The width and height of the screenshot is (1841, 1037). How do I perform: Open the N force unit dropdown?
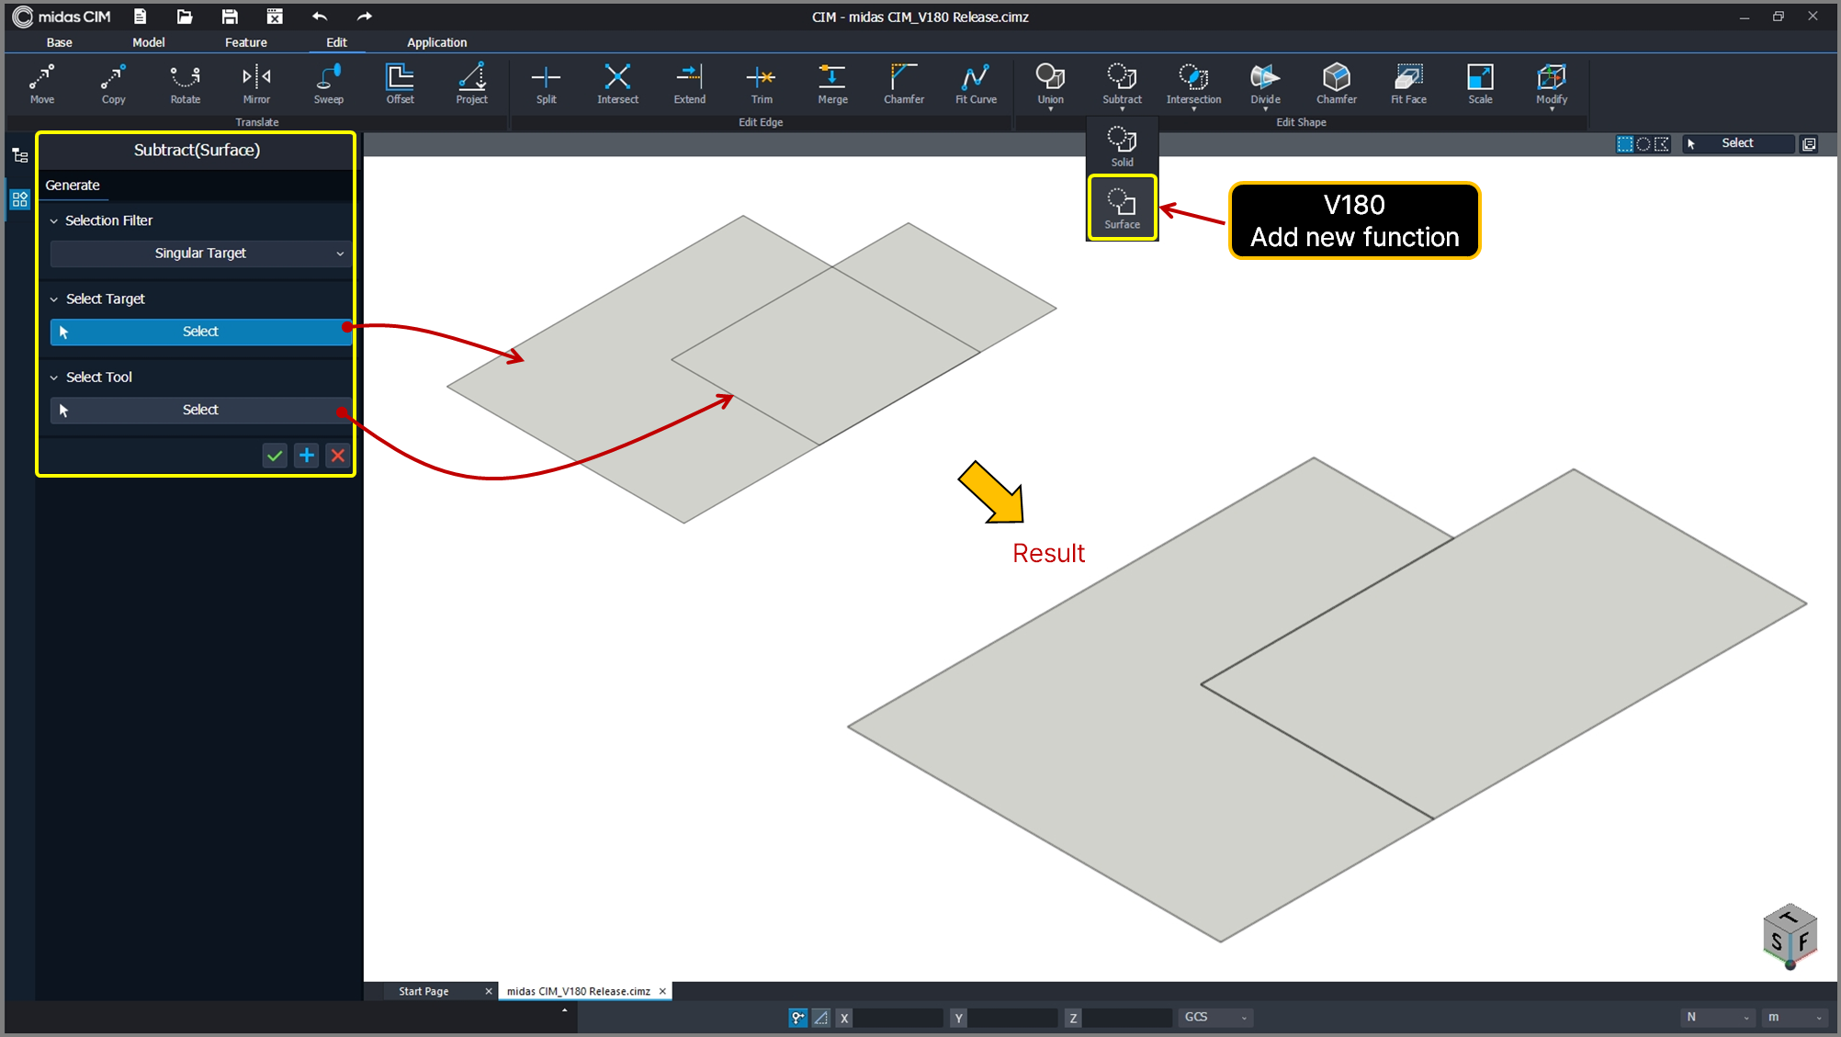tap(1717, 1017)
